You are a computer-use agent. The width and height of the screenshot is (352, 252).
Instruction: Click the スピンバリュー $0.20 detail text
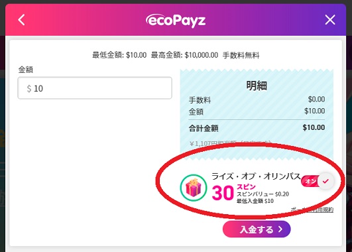tap(263, 194)
